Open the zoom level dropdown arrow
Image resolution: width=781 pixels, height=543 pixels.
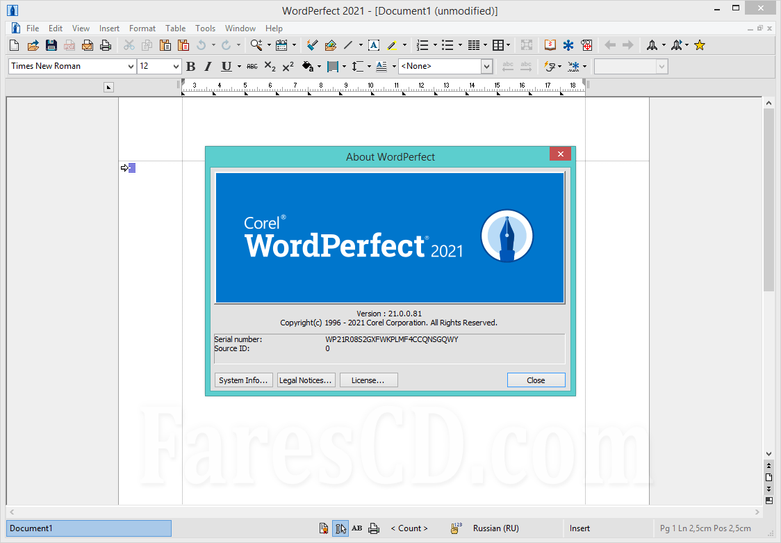[269, 45]
